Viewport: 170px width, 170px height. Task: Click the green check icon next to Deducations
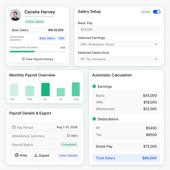94,119
